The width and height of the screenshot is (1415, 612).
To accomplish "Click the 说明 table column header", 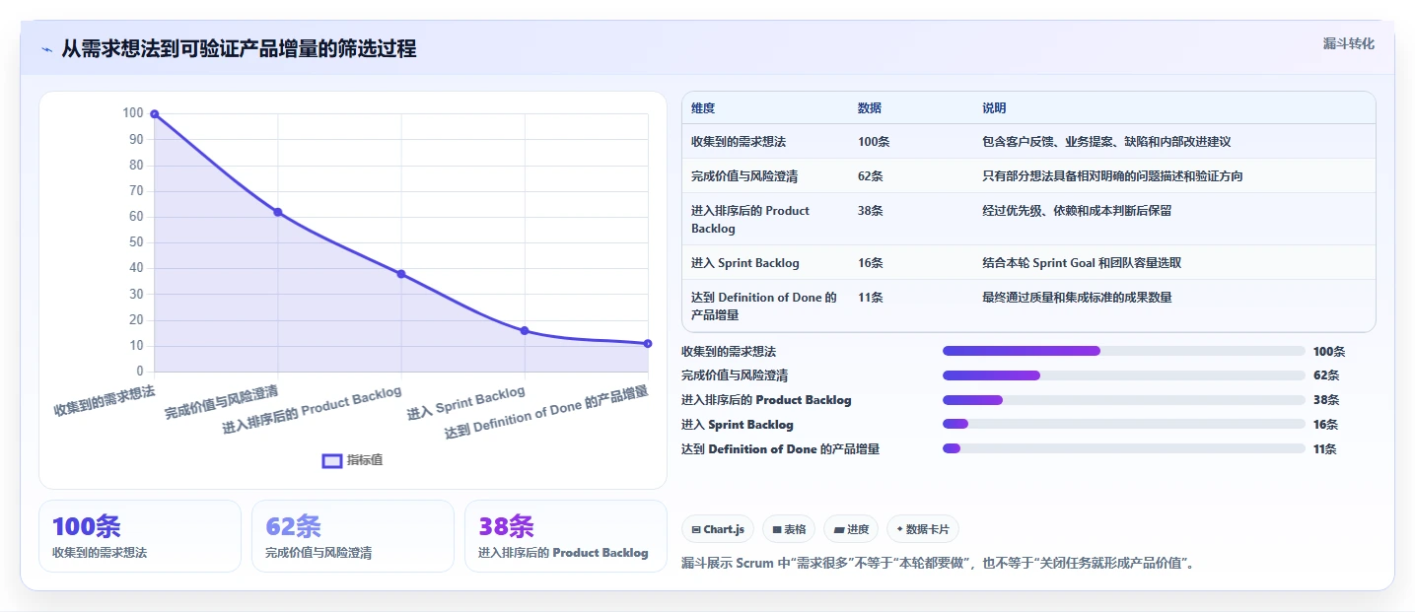I will pos(994,108).
